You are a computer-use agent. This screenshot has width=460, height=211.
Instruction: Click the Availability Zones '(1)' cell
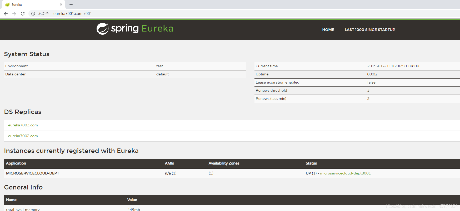[x=211, y=173]
